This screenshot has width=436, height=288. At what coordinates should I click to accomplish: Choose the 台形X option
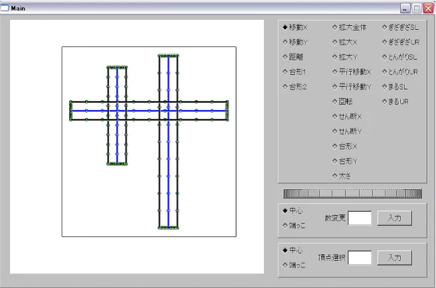[345, 146]
